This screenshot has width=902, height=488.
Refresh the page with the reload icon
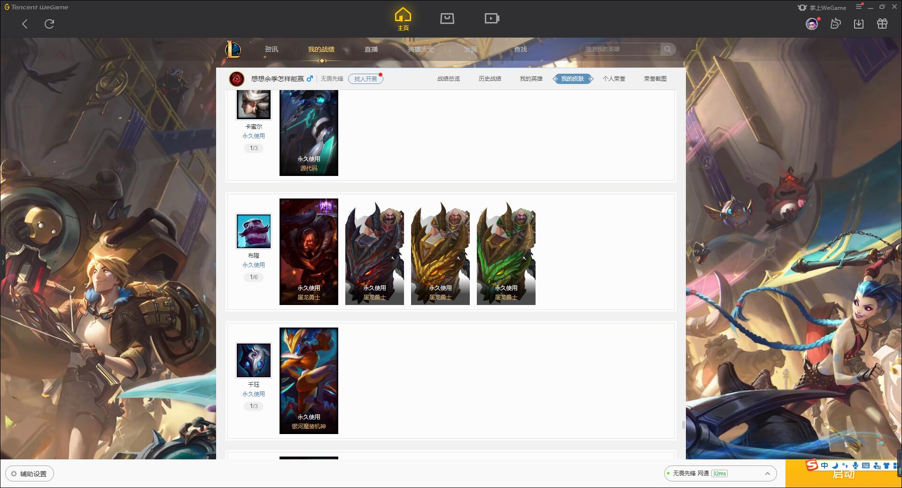click(x=49, y=24)
